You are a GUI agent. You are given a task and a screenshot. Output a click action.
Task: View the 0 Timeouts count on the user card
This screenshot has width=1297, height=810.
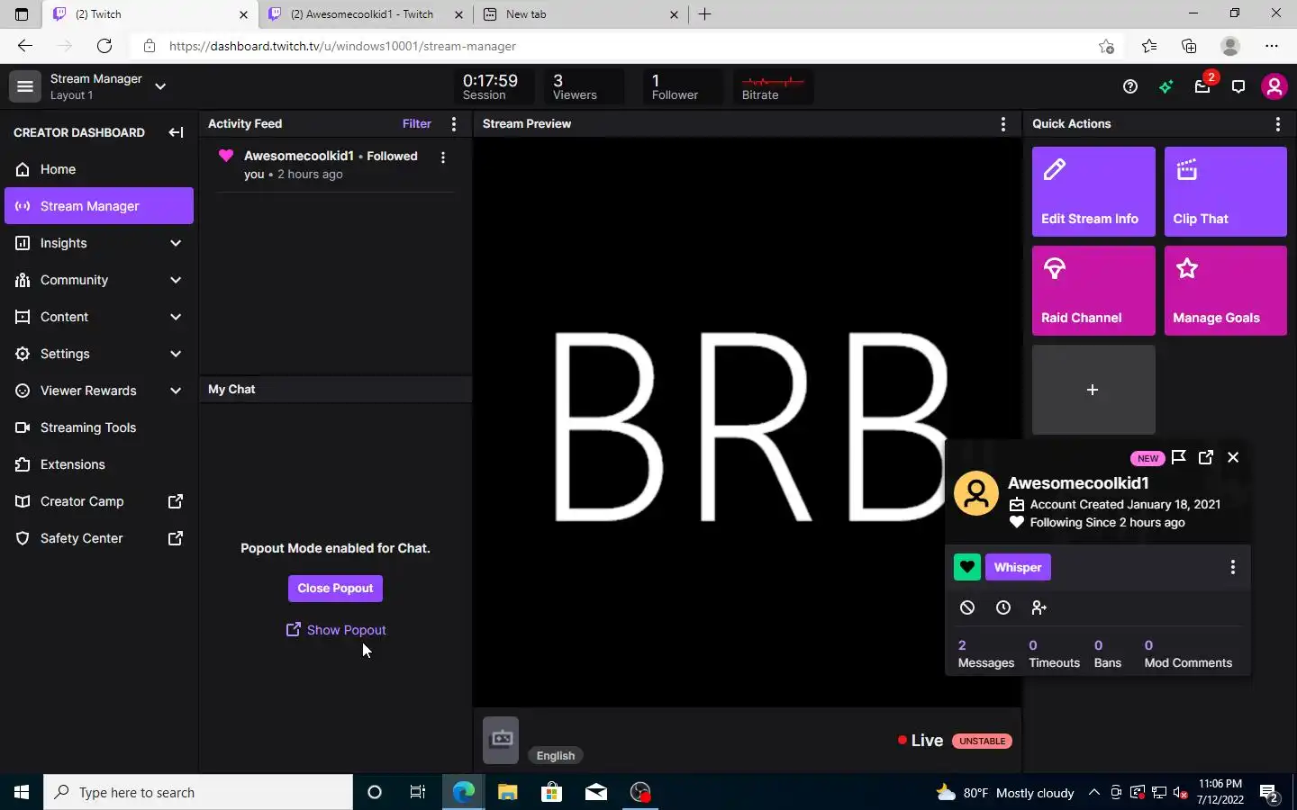[1054, 654]
